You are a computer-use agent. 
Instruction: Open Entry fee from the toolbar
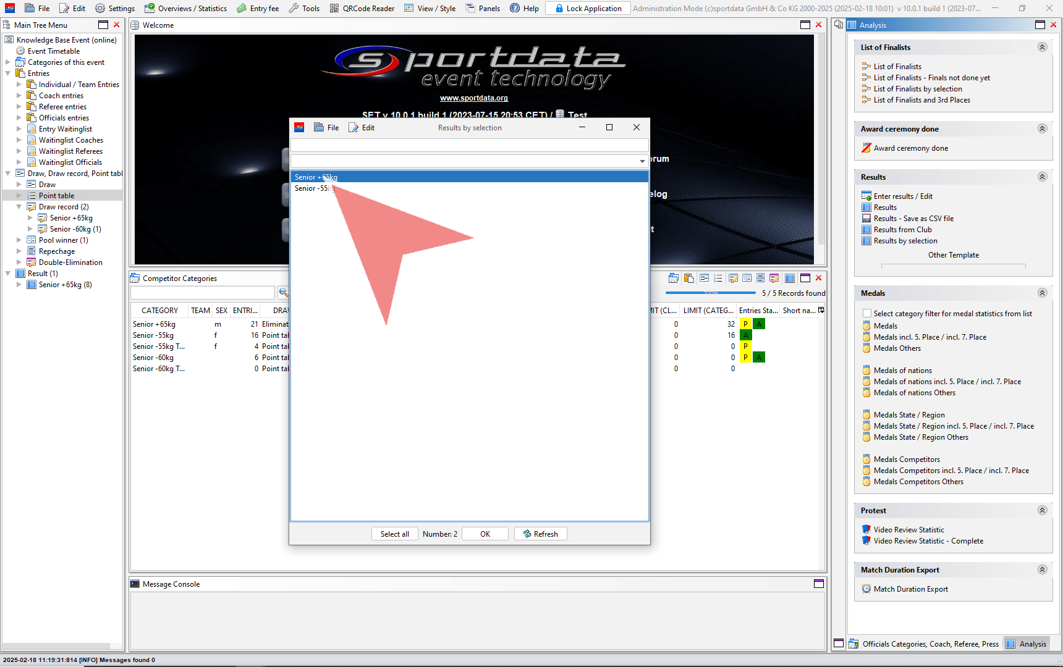click(258, 8)
